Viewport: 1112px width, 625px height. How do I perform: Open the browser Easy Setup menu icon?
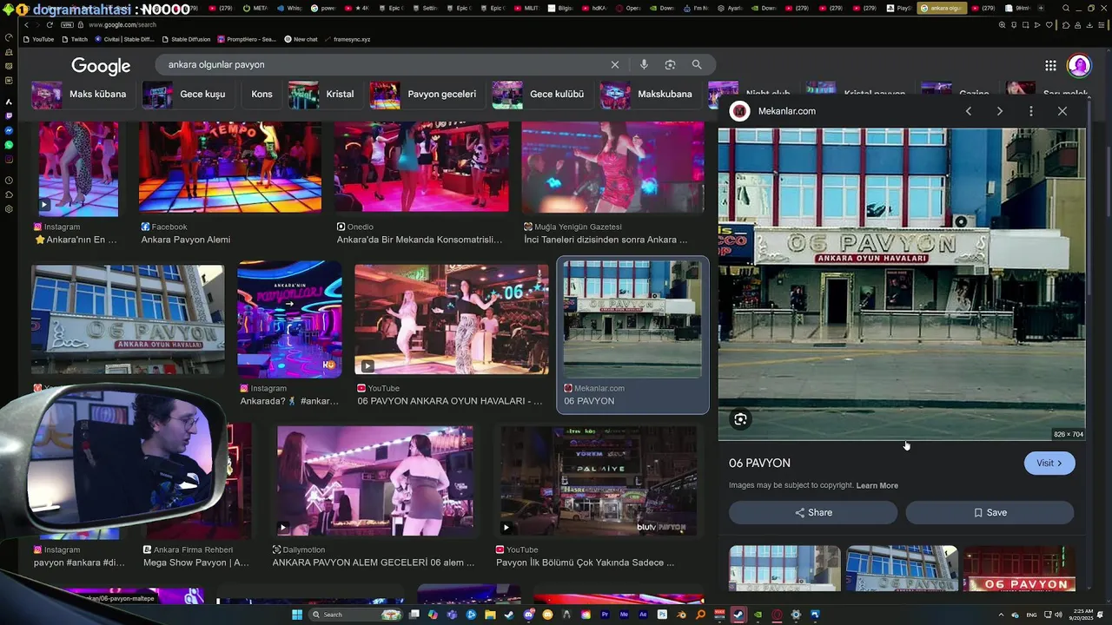coord(1101,25)
